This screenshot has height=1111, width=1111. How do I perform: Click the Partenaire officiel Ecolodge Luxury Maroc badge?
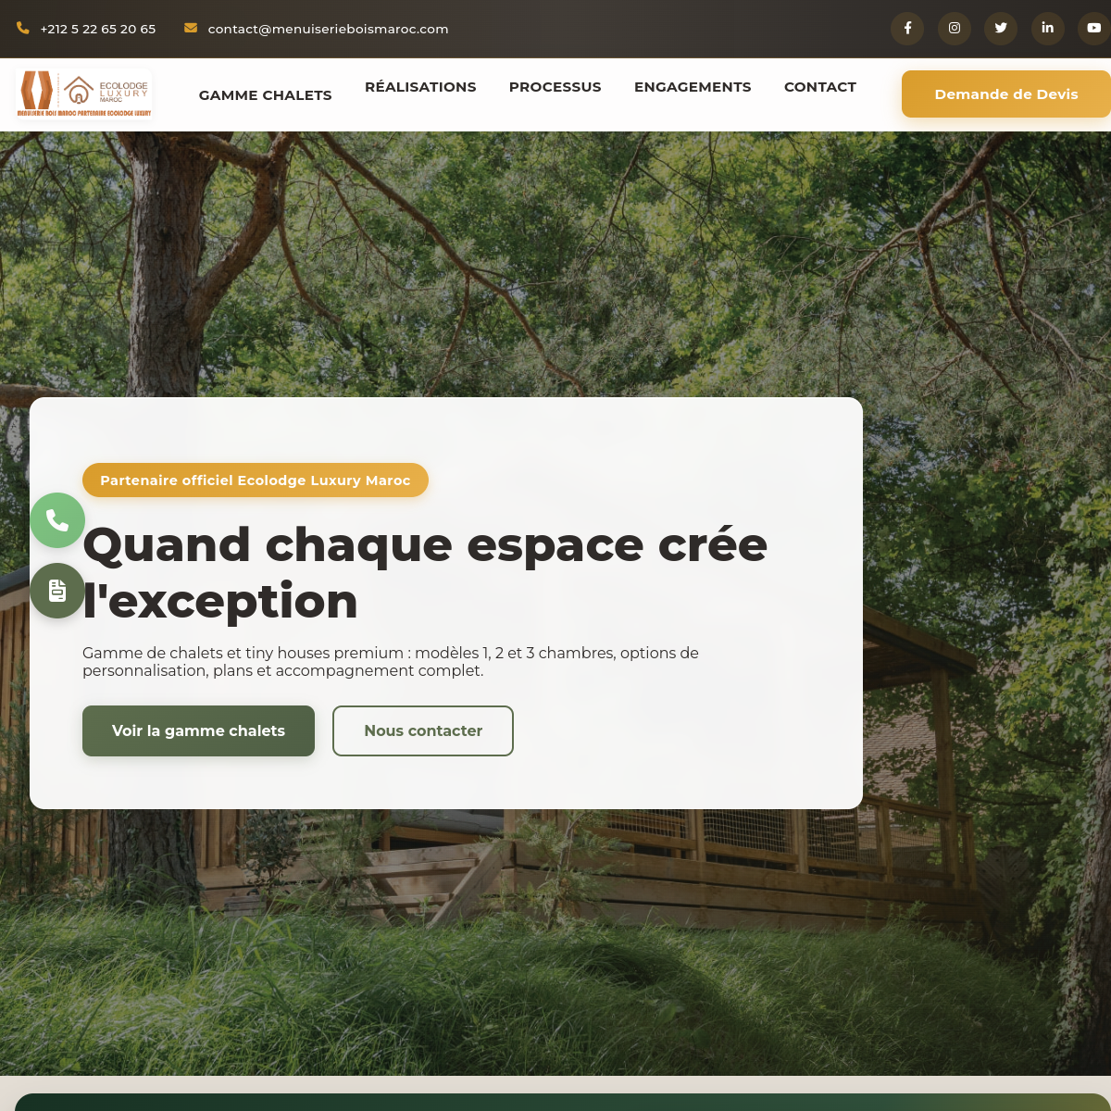tap(256, 481)
